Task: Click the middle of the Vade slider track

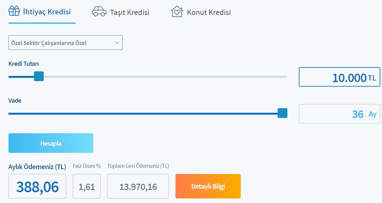Action: click(x=148, y=113)
